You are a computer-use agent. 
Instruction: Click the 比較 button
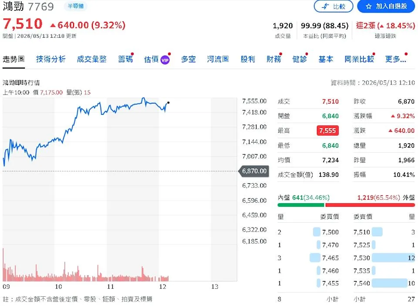point(334,7)
